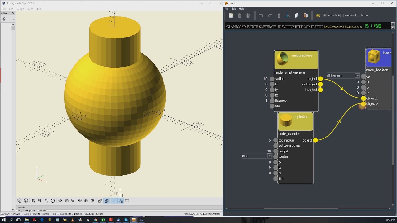
Task: Open the Edit menu in OpenSCAD
Action: click(x=11, y=9)
